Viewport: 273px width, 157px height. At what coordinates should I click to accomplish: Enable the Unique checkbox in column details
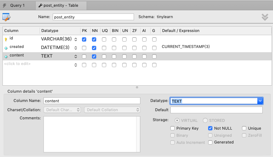(244, 128)
